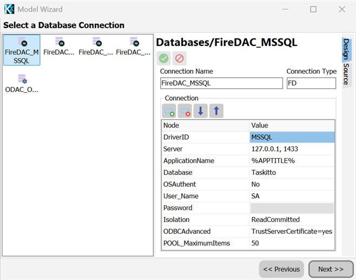Click the Next >> button
The height and width of the screenshot is (280, 356).
point(331,269)
